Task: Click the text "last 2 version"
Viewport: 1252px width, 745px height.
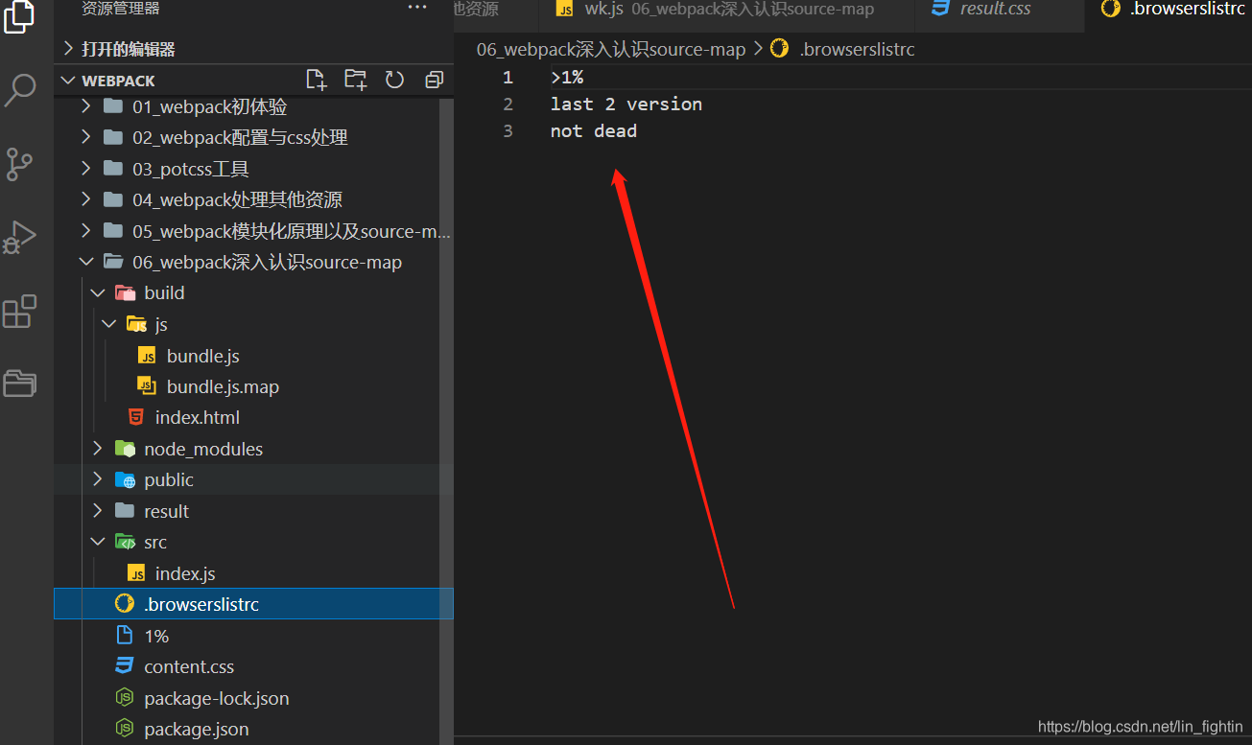Action: pyautogui.click(x=626, y=104)
